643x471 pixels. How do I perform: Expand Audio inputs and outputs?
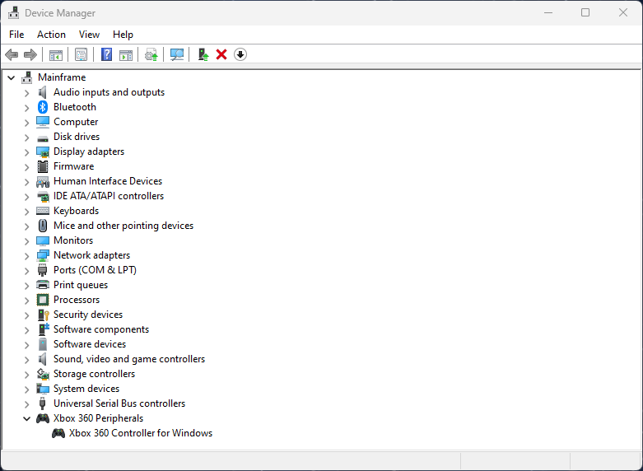(26, 93)
